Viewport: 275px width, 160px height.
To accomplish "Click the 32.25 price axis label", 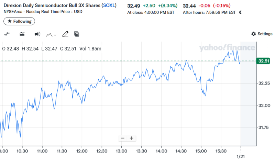I will tap(264, 83).
